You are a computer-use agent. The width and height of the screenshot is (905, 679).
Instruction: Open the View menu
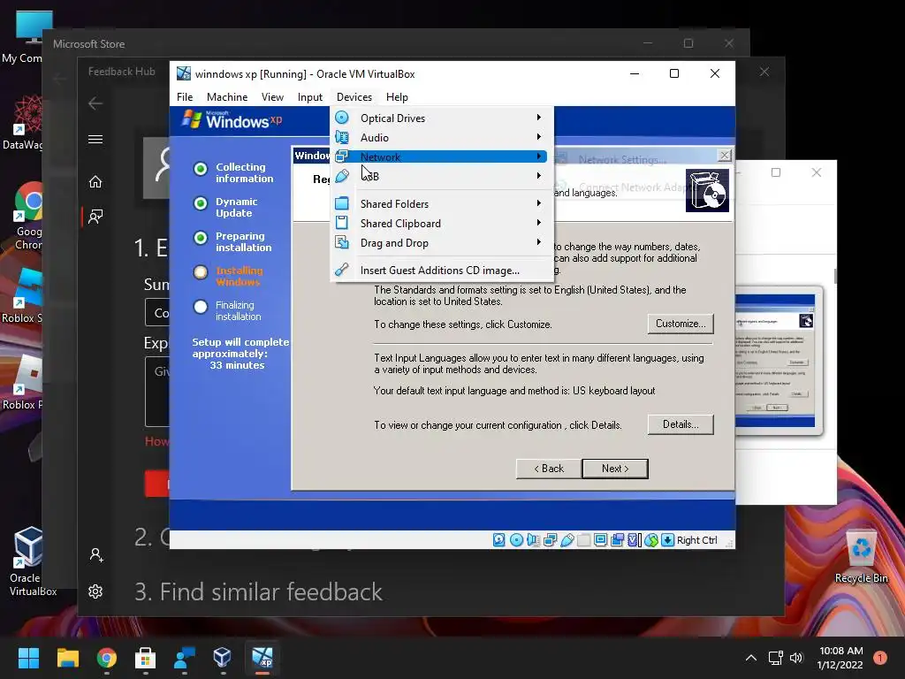point(272,97)
